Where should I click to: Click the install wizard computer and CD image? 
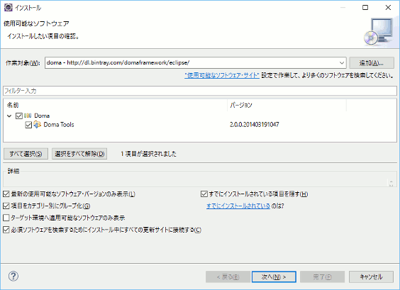(x=379, y=32)
